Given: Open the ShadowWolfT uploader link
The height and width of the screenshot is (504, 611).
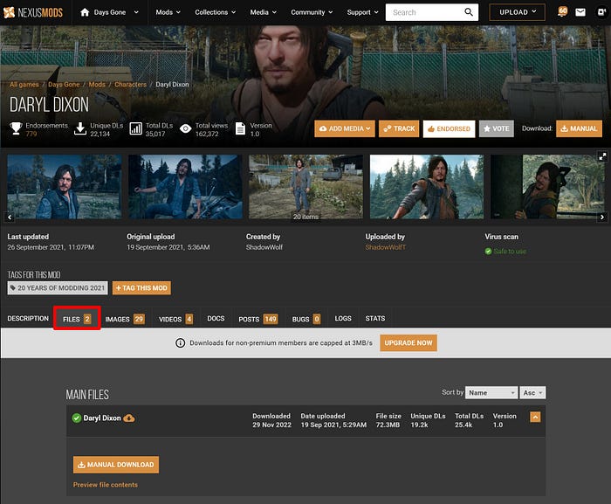Looking at the screenshot, I should [386, 247].
